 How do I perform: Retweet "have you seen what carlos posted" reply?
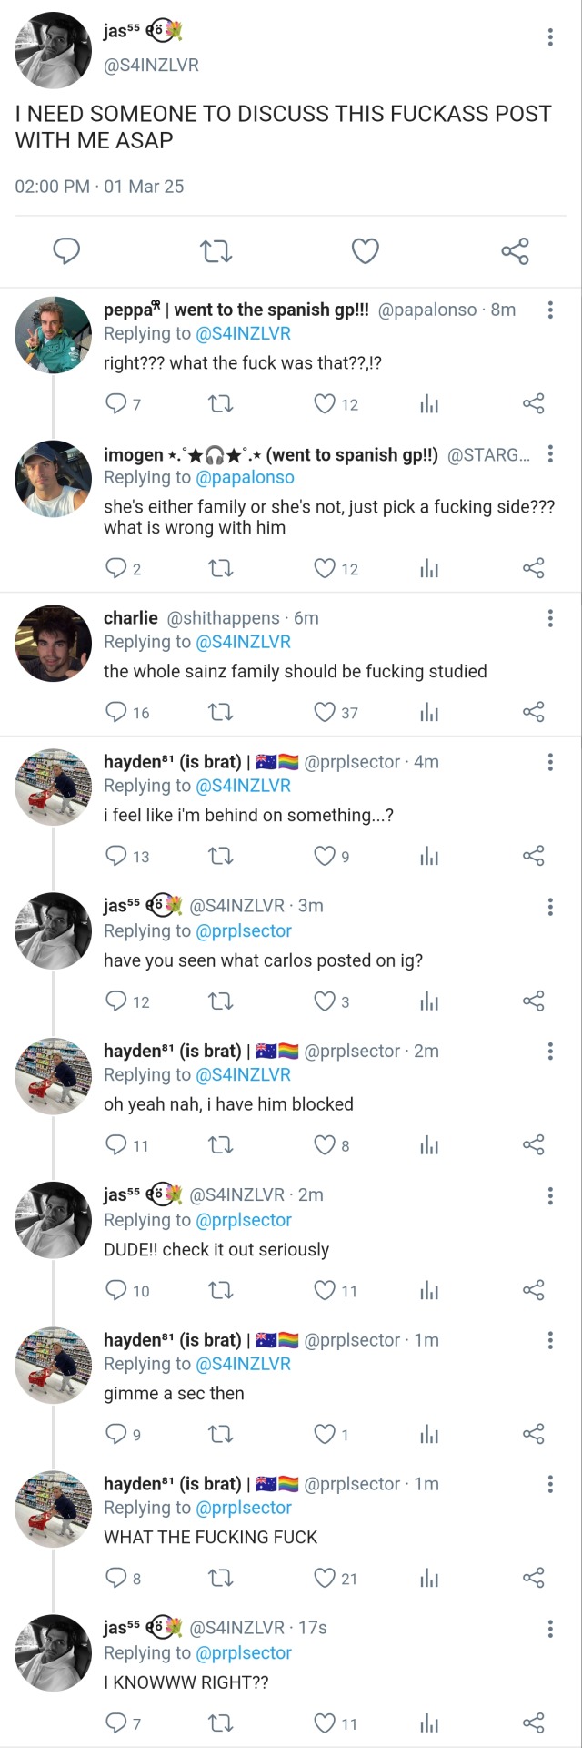pos(221,1001)
